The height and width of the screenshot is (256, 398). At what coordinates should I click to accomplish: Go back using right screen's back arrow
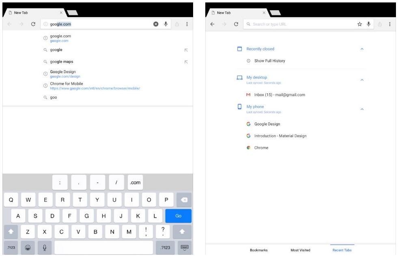[x=212, y=24]
